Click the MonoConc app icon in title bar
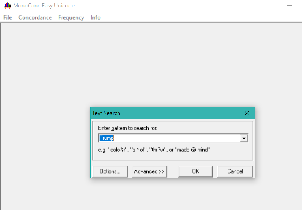 point(7,6)
